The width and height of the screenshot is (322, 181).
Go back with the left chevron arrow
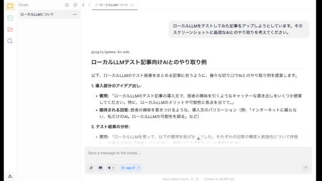[84, 5]
